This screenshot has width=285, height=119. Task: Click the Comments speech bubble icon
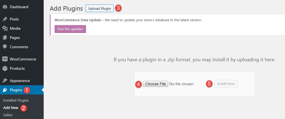(x=5, y=47)
